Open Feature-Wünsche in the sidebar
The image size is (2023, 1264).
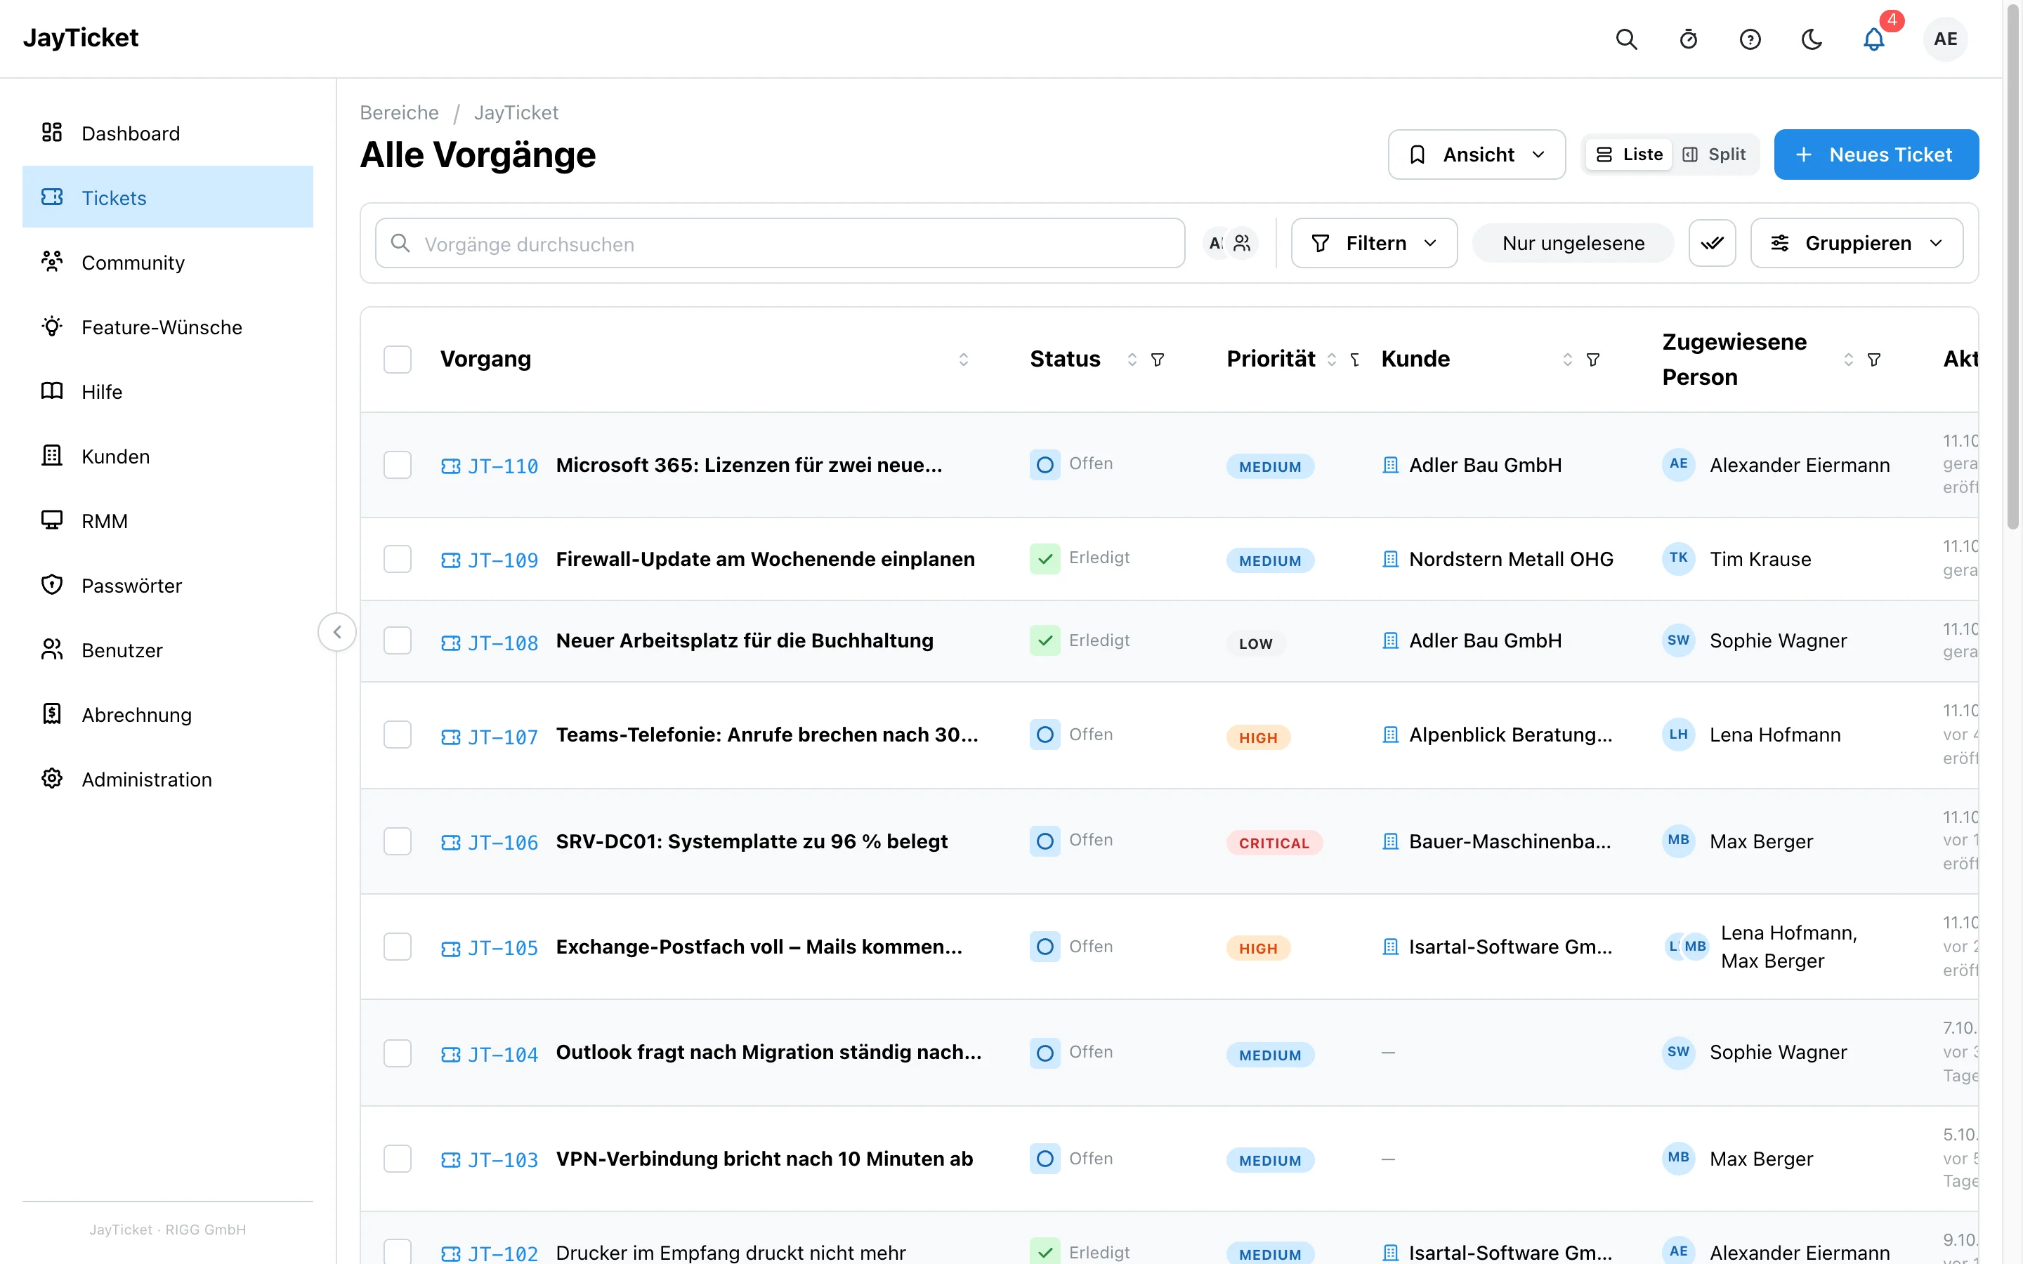pos(167,327)
